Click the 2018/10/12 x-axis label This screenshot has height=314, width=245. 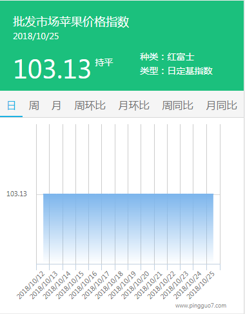click(30, 285)
